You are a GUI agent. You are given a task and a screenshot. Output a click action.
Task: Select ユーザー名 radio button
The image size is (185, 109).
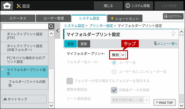[x=114, y=63]
